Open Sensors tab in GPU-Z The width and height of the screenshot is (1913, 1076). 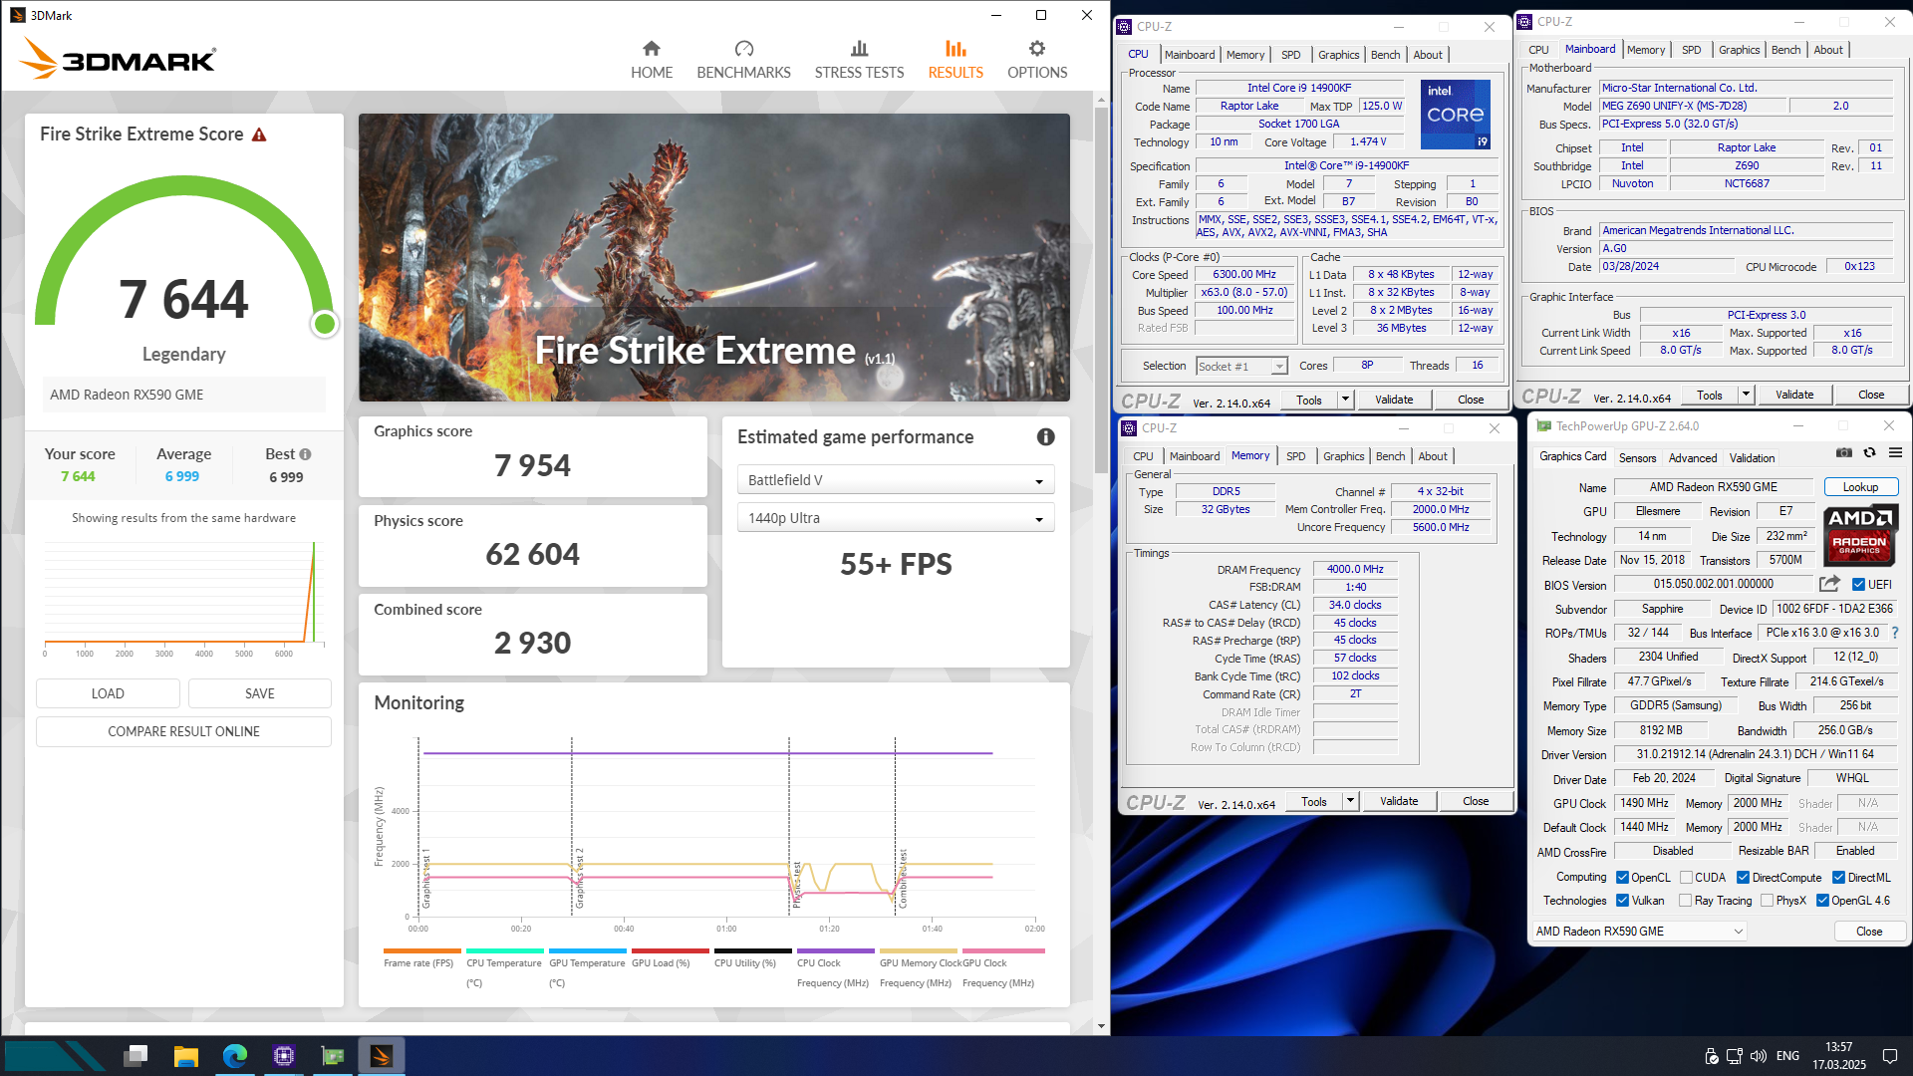pos(1637,458)
